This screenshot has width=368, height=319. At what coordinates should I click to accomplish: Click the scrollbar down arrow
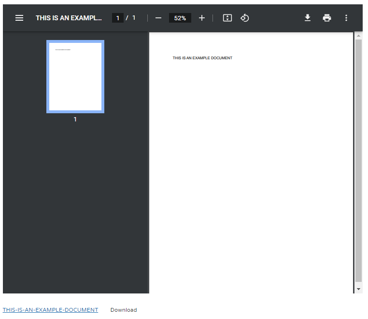(358, 289)
